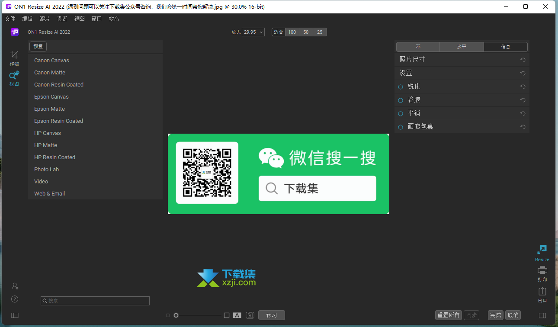Open the 文件 menu

[x=10, y=19]
